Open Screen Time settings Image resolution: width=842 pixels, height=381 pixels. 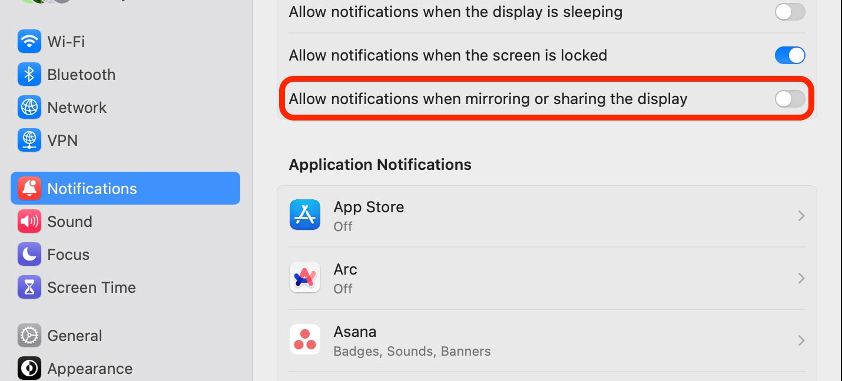(91, 287)
